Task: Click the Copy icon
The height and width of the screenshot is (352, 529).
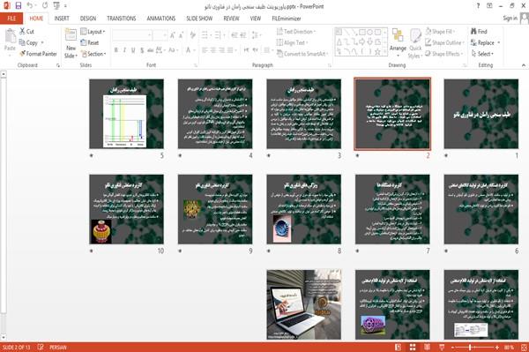Action: point(22,42)
